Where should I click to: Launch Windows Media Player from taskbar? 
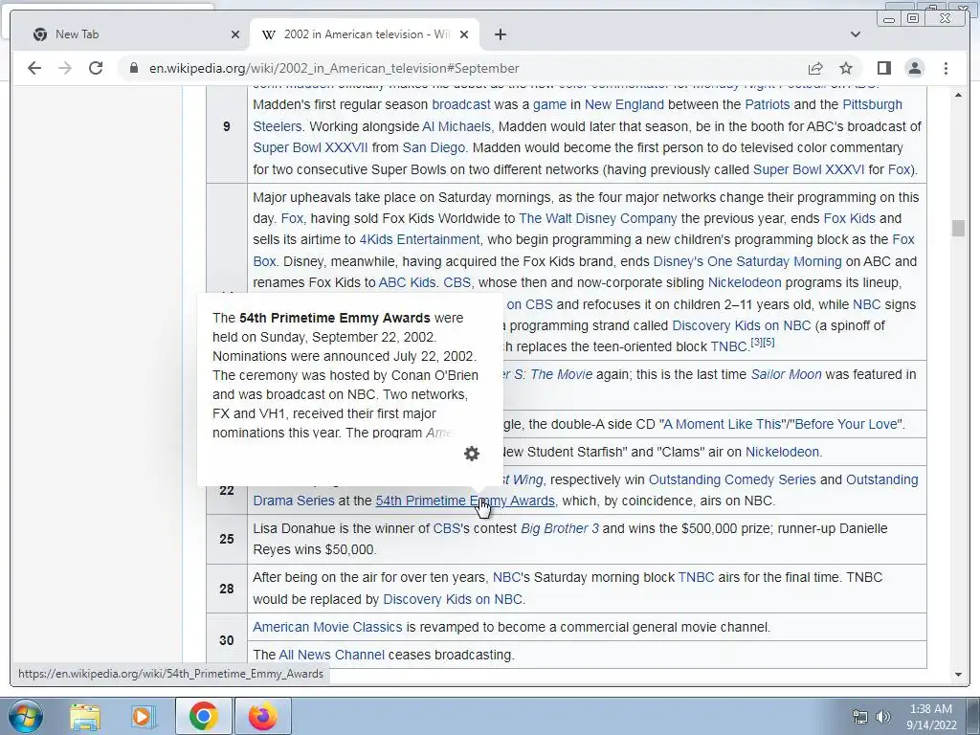(144, 716)
